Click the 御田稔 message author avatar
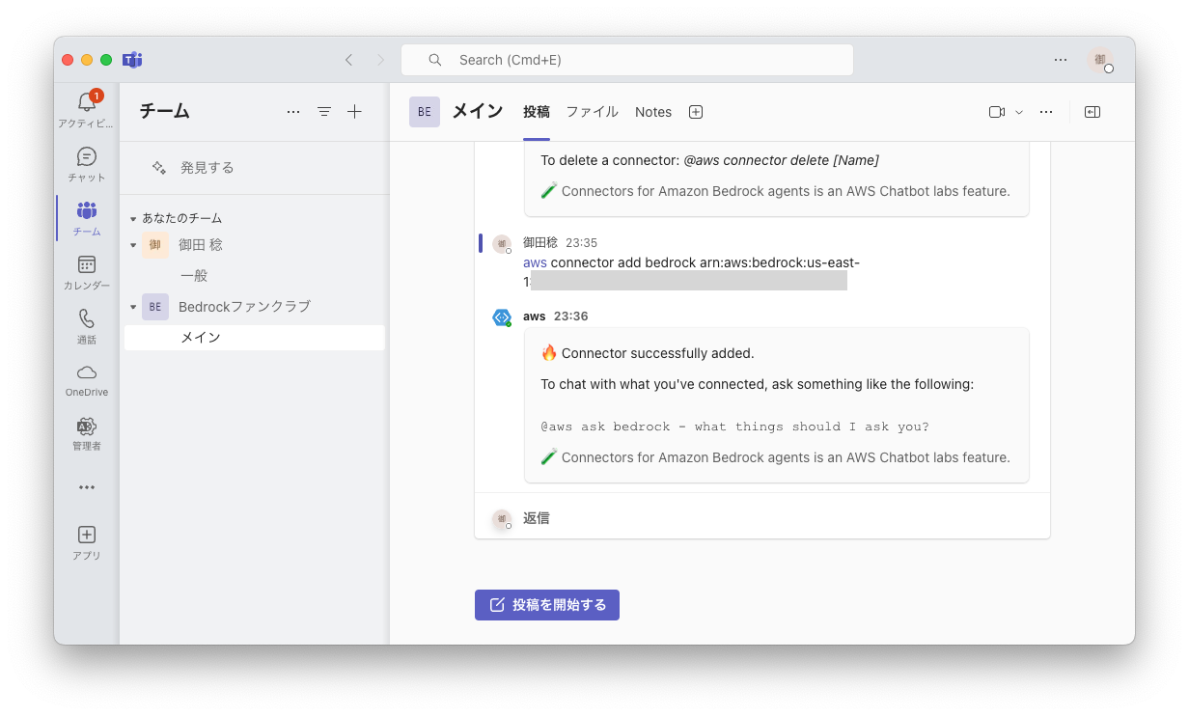The height and width of the screenshot is (716, 1189). [x=502, y=244]
